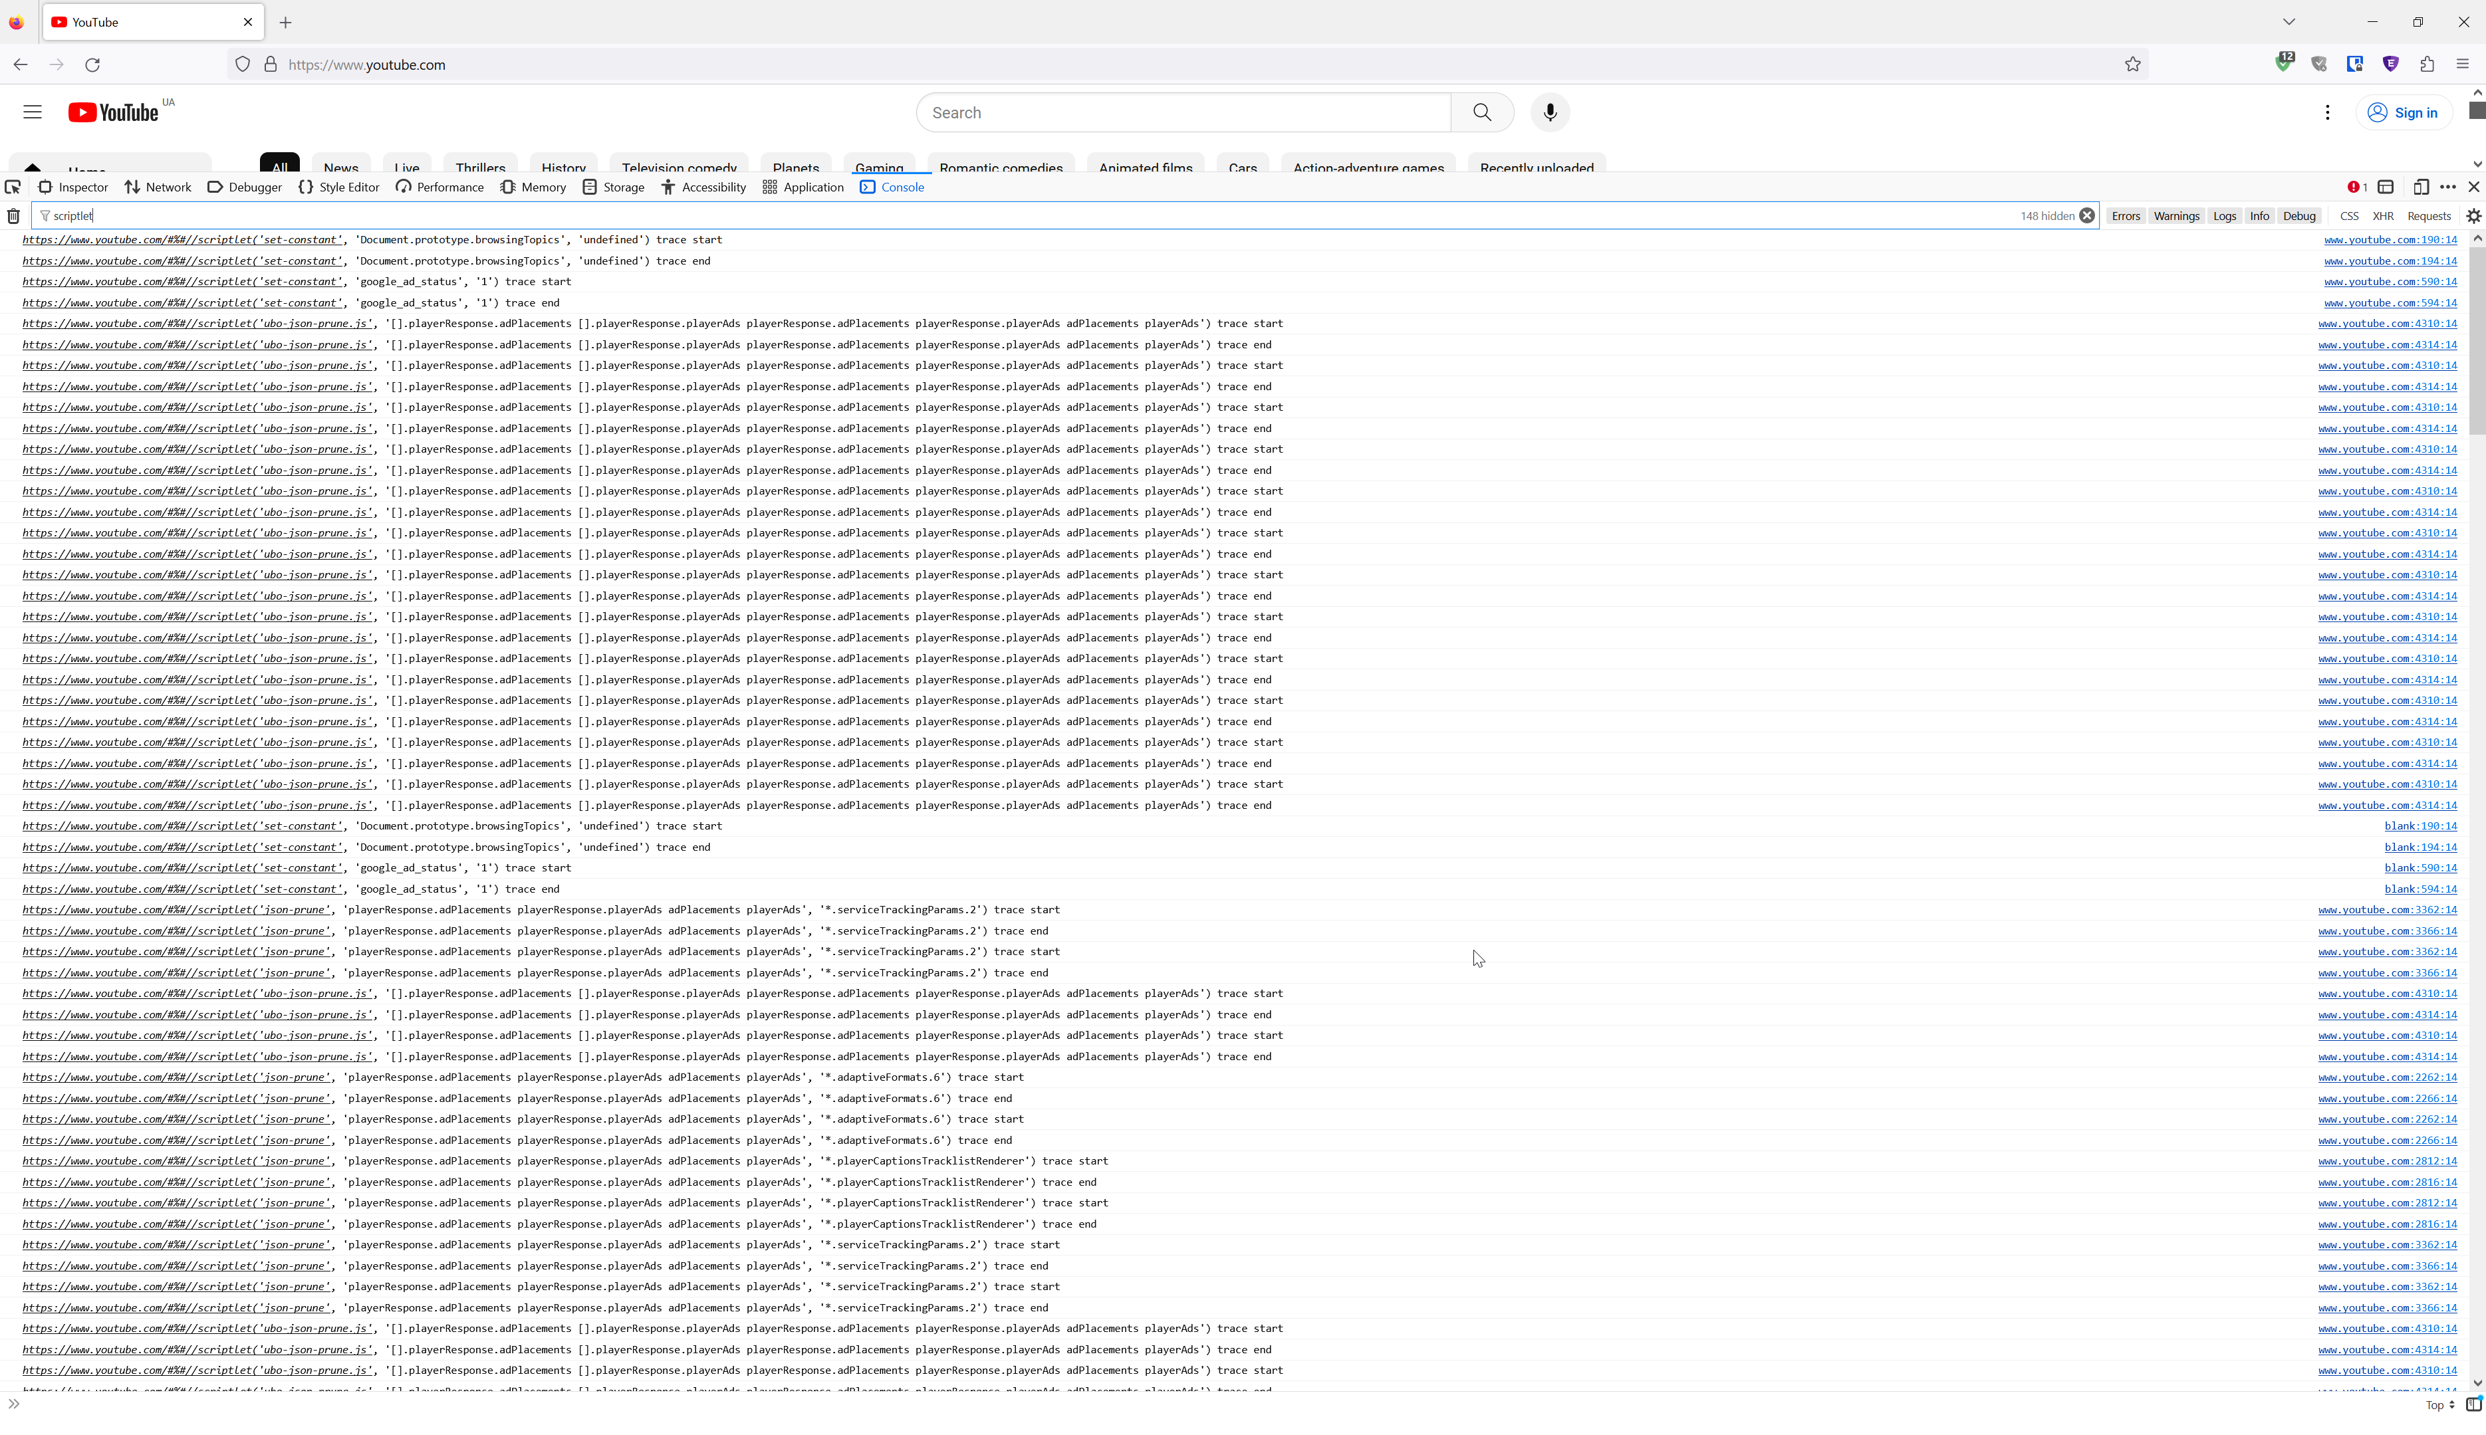The image size is (2486, 1435).
Task: Bookmark the page using the star icon
Action: point(2132,64)
